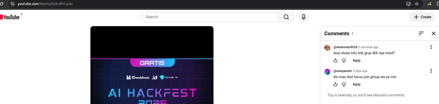Open options menu for @vinamisari9529's comment

click(431, 47)
